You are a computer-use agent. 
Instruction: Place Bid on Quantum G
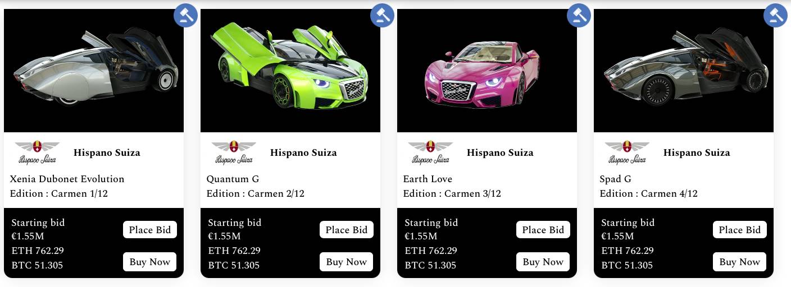(x=347, y=230)
